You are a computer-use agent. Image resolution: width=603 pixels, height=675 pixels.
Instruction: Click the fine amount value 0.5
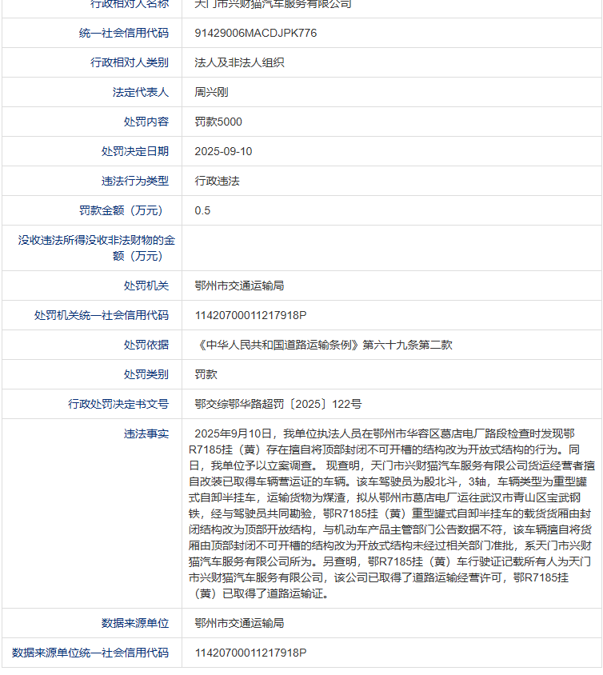[x=203, y=210]
